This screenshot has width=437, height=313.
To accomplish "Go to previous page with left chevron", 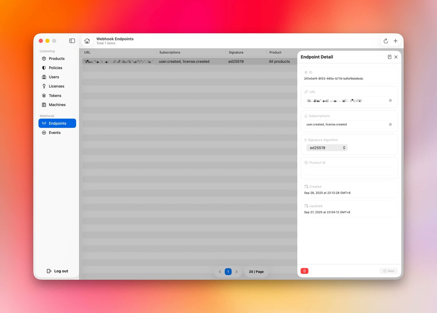I will pyautogui.click(x=220, y=272).
